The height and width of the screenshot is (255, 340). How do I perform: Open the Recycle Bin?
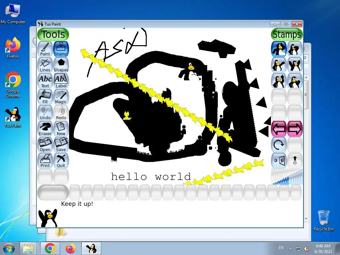tap(323, 220)
